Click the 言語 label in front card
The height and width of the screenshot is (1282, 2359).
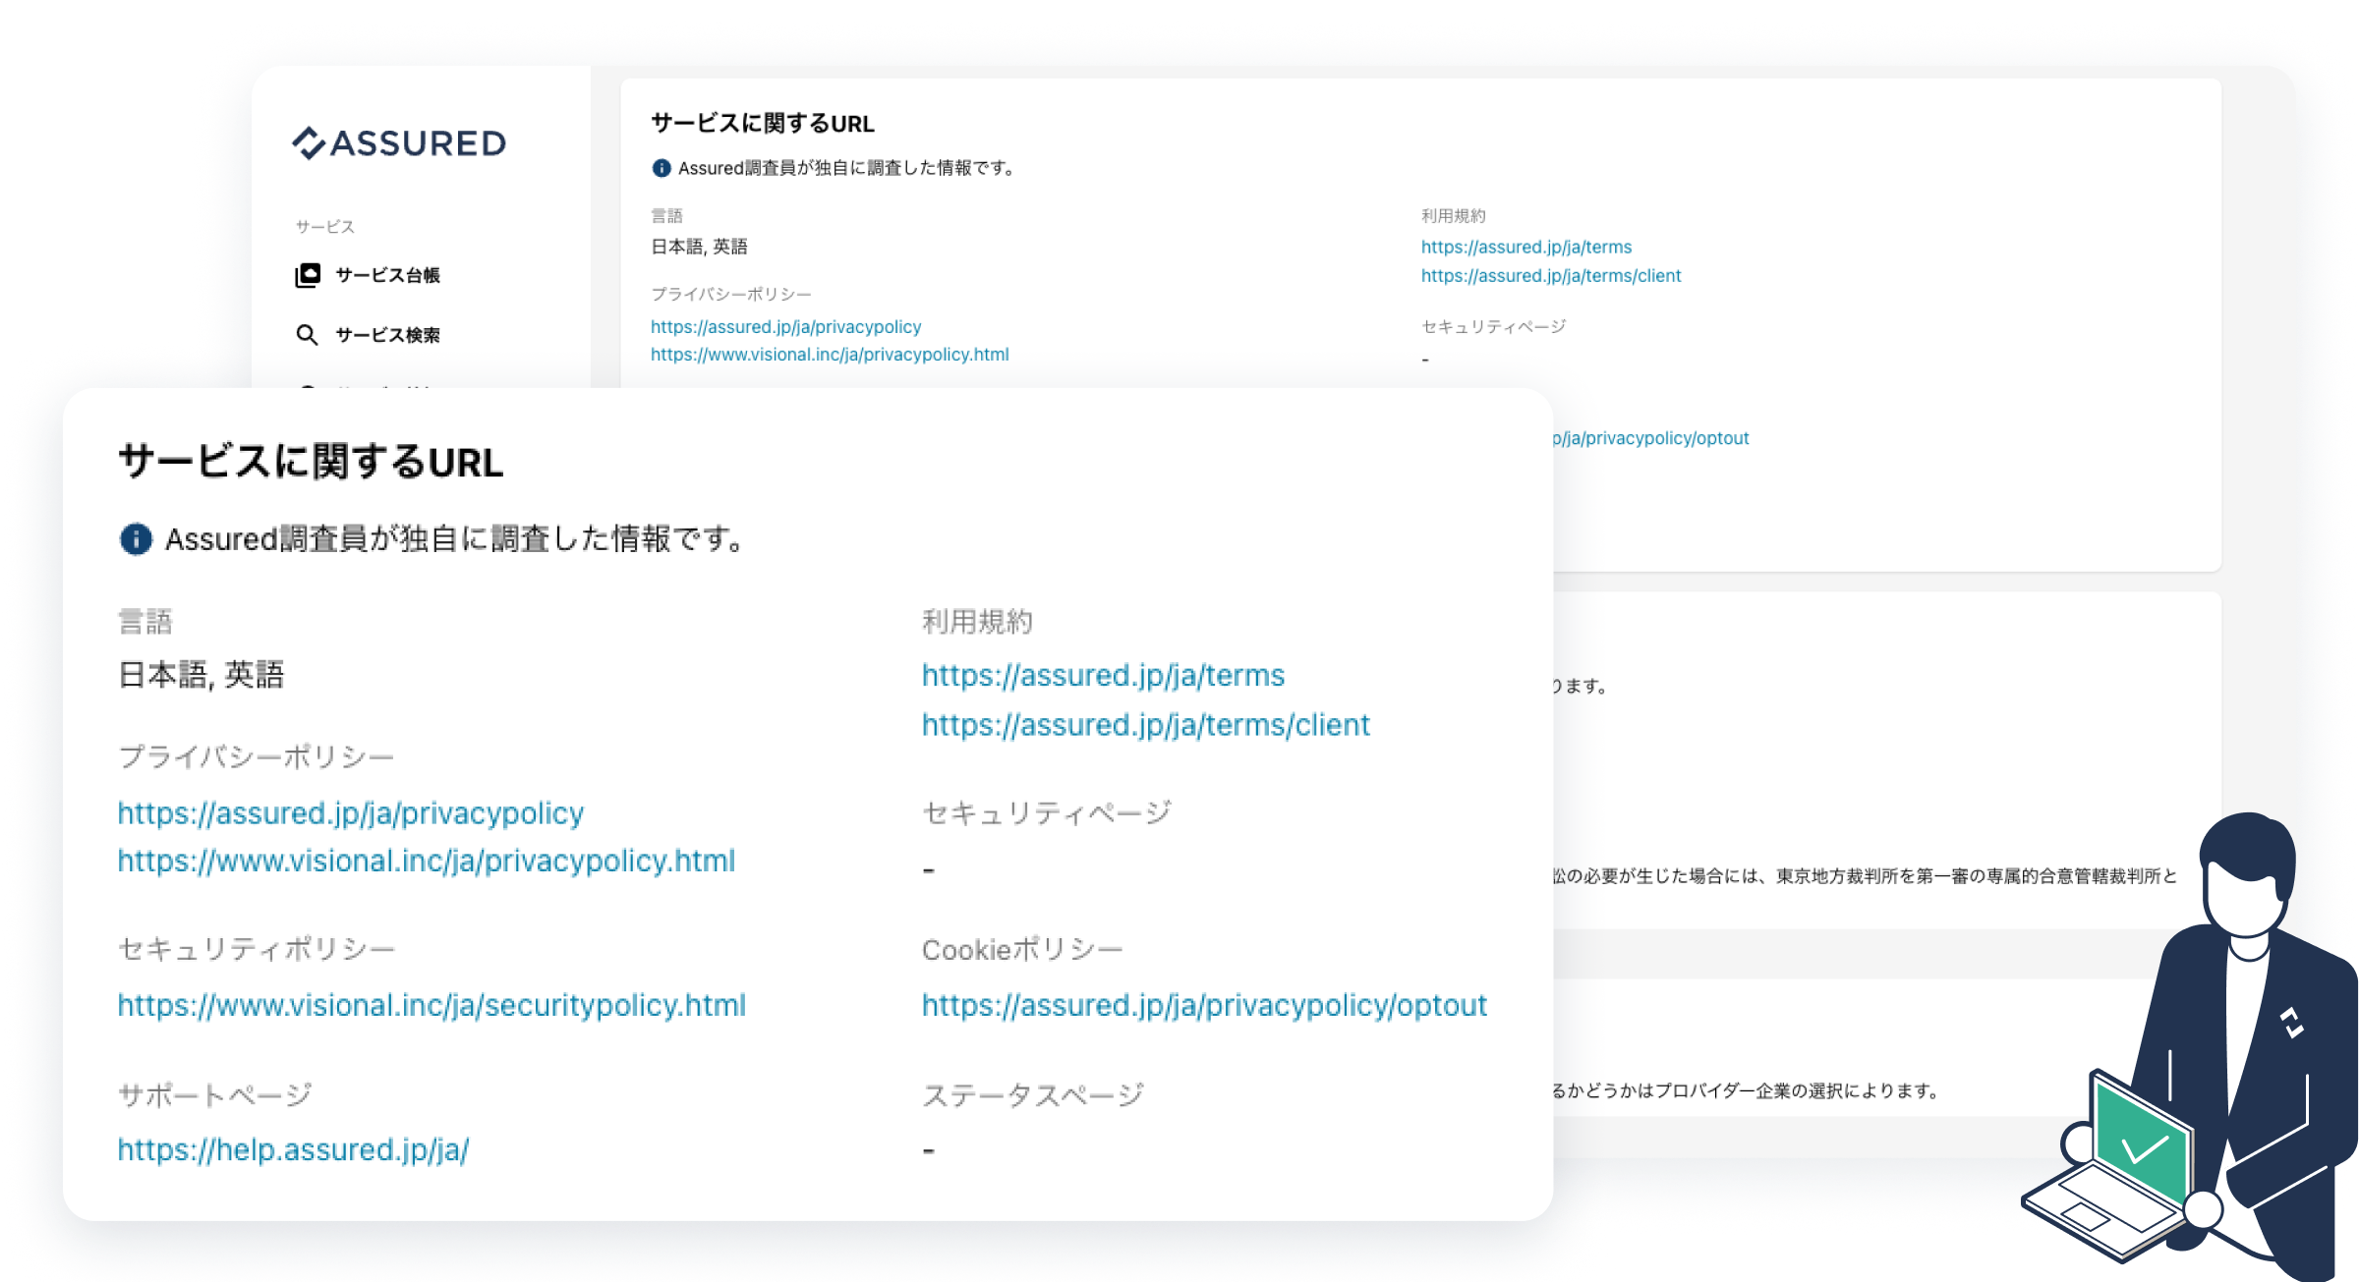click(x=145, y=621)
